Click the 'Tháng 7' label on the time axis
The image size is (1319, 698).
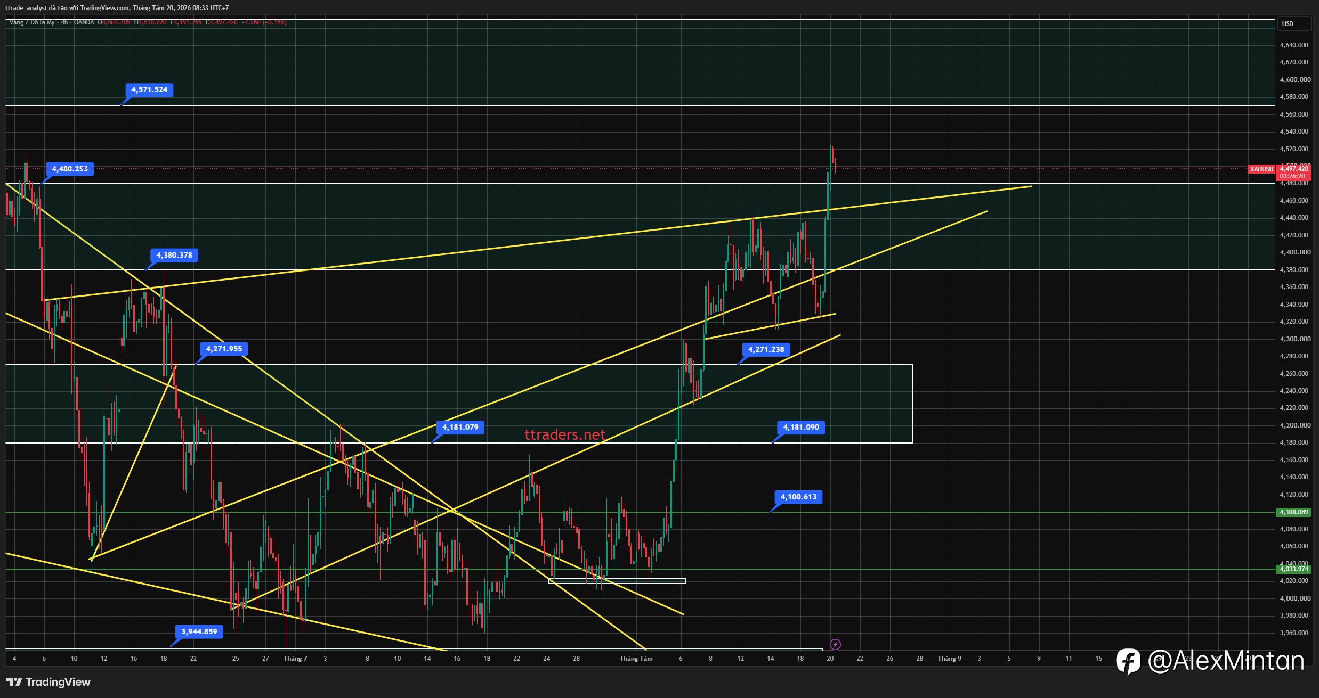pyautogui.click(x=296, y=659)
